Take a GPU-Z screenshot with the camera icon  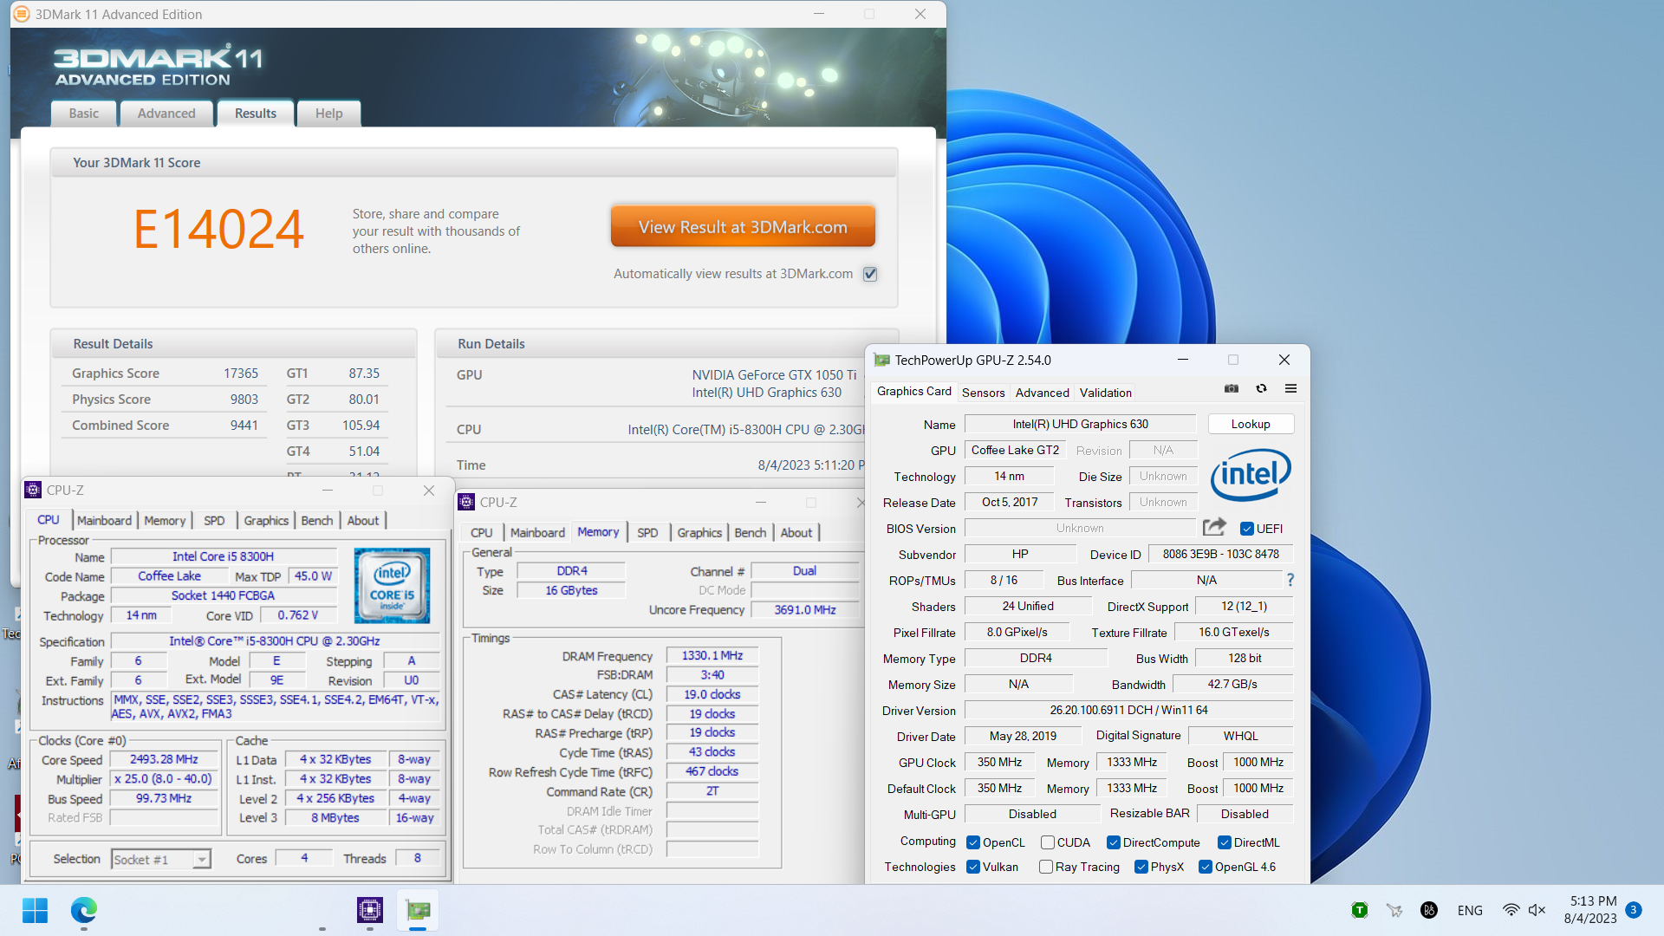click(x=1231, y=389)
